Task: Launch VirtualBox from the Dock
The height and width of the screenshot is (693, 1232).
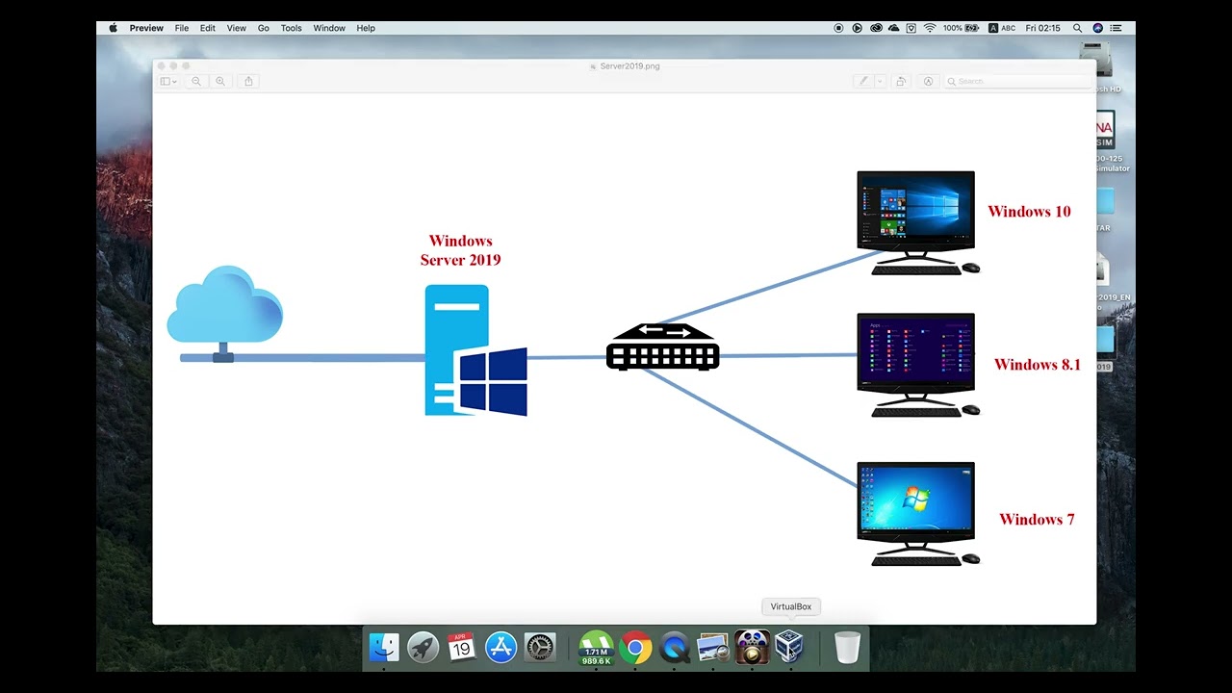Action: pyautogui.click(x=790, y=647)
